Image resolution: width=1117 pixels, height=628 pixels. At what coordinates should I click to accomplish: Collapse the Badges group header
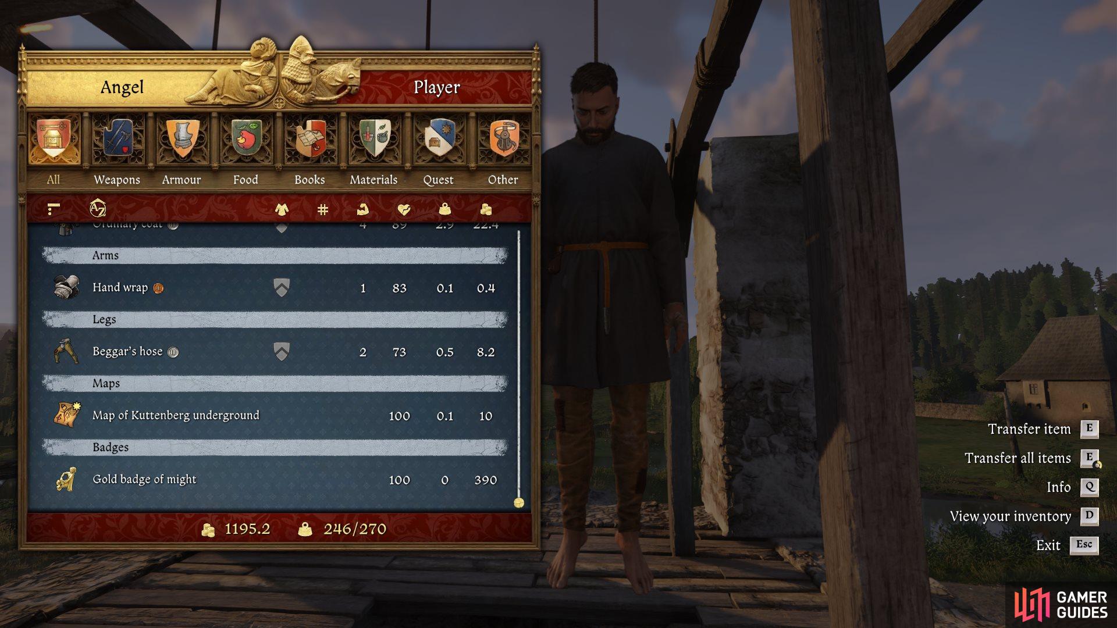(x=275, y=447)
